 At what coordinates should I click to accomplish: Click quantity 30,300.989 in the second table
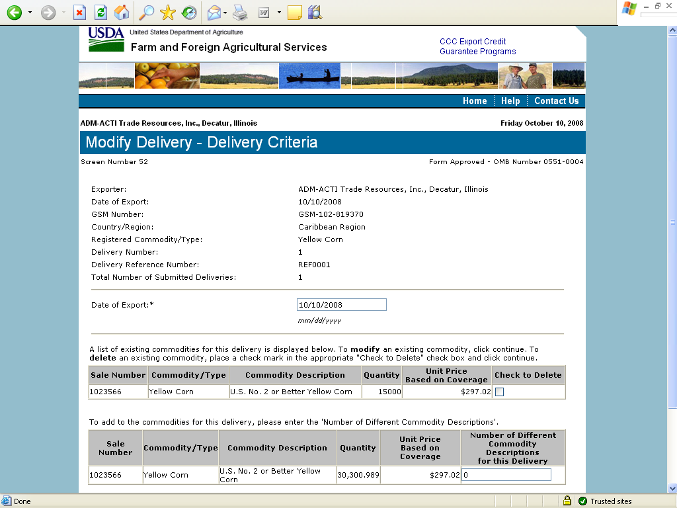358,475
